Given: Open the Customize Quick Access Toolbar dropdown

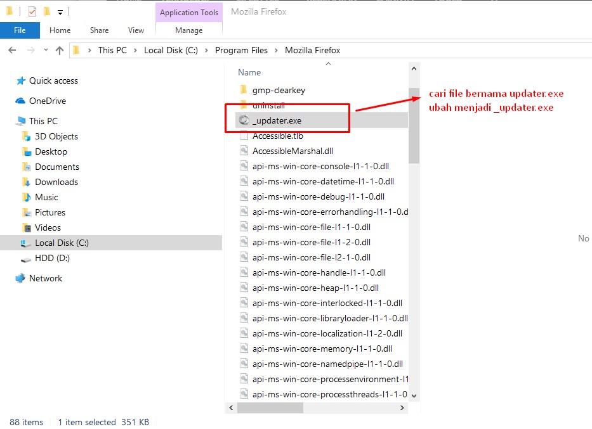Looking at the screenshot, I should tap(60, 13).
